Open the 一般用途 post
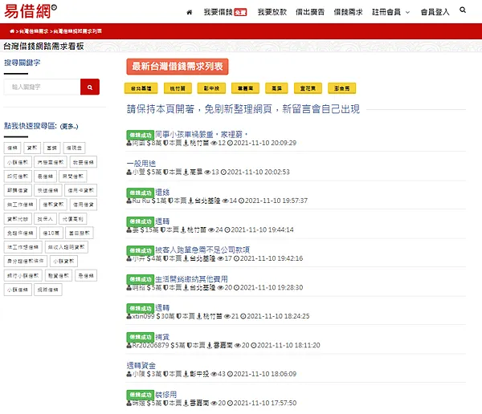Screen dimensions: 482x414 (x=141, y=164)
